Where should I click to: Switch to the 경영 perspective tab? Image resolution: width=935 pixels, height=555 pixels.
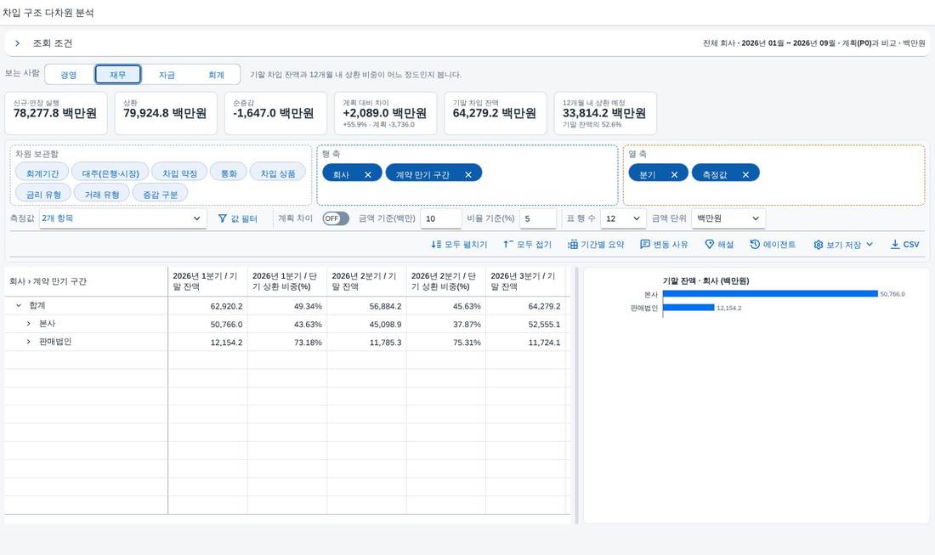[69, 75]
